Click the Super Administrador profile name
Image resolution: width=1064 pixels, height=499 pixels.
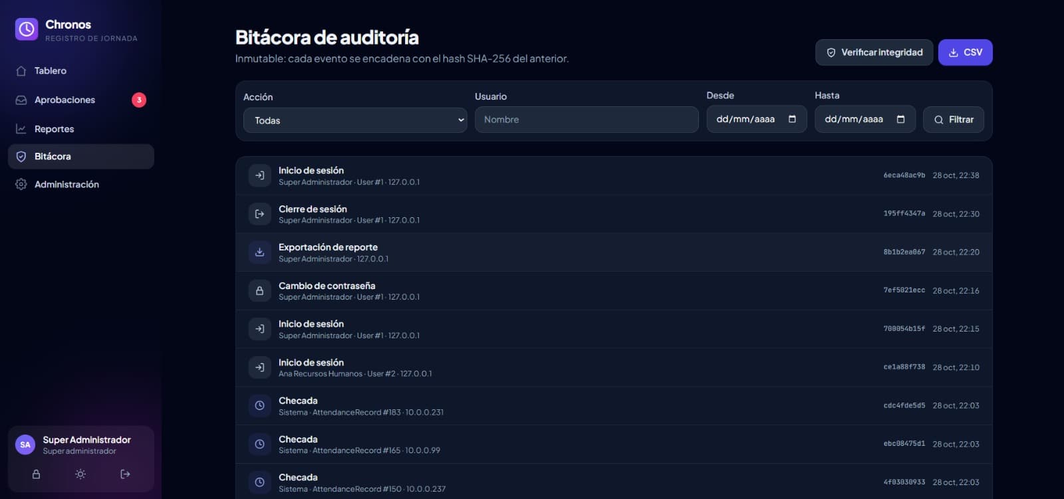(x=86, y=440)
